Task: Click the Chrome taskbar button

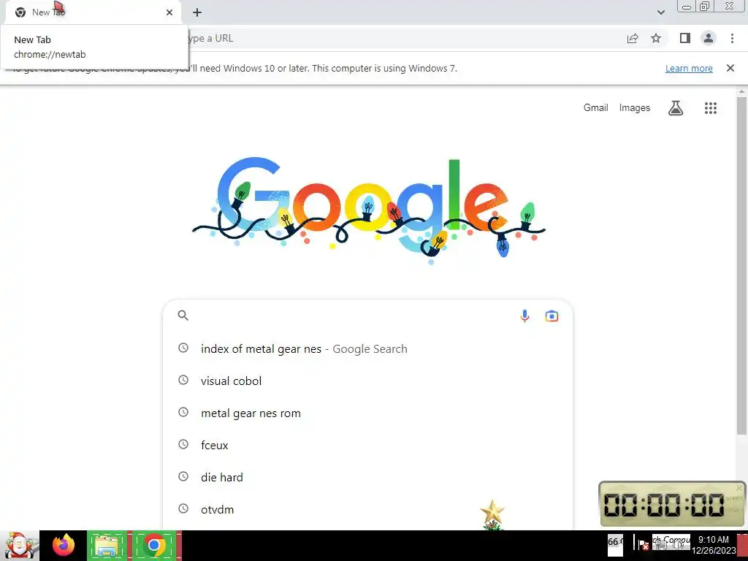Action: click(x=153, y=546)
